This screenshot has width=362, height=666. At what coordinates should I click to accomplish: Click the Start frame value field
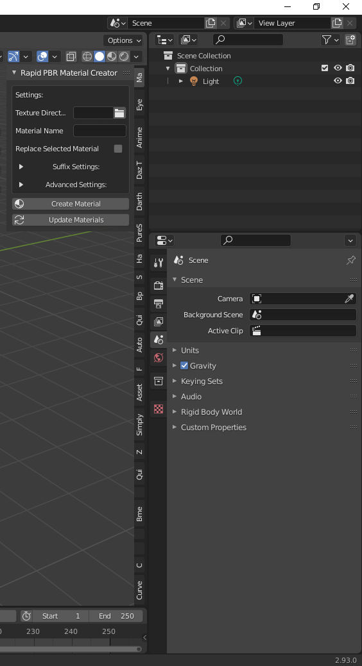[x=61, y=616]
